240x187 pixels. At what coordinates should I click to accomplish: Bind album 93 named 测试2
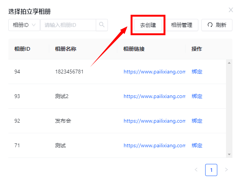[x=197, y=96]
